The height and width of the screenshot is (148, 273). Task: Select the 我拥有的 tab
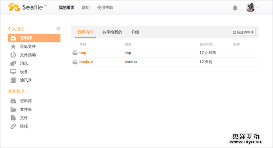point(86,32)
